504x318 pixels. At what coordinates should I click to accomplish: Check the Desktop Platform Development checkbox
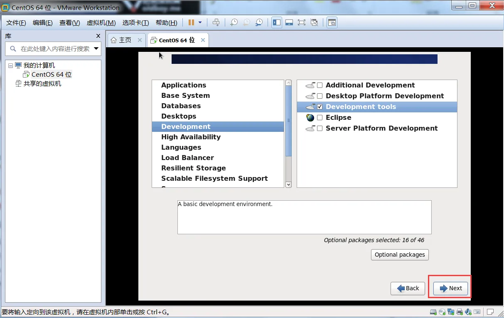pos(320,96)
